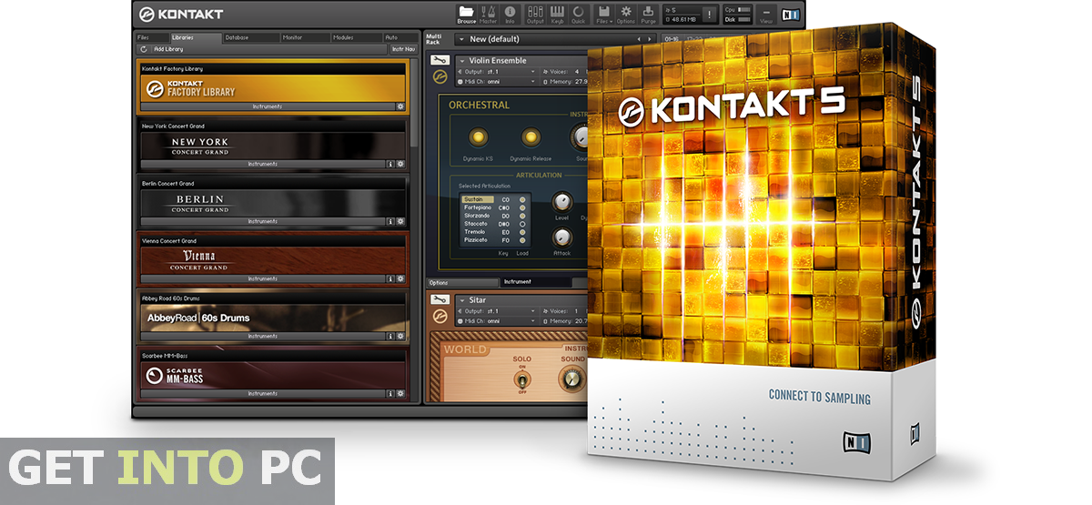1092x505 pixels.
Task: Click the Sitar Kontakt logo icon
Action: pos(440,317)
